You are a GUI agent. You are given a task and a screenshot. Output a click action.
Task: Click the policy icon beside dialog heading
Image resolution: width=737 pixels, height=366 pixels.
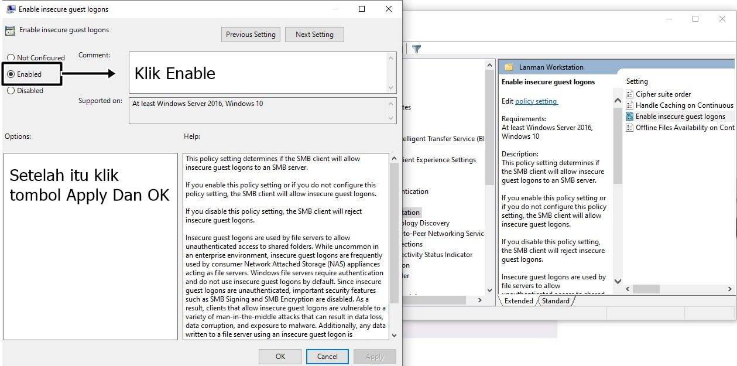coord(10,30)
